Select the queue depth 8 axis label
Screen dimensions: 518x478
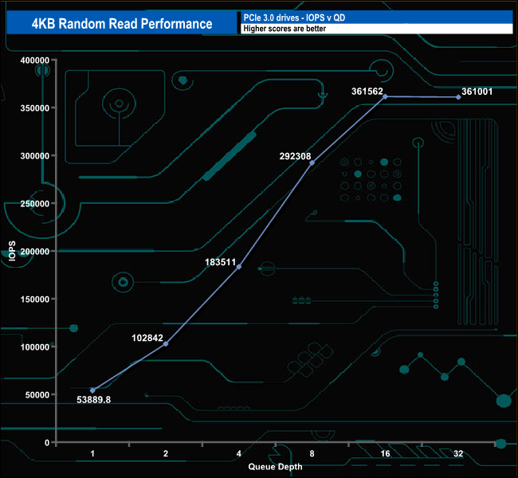(312, 453)
